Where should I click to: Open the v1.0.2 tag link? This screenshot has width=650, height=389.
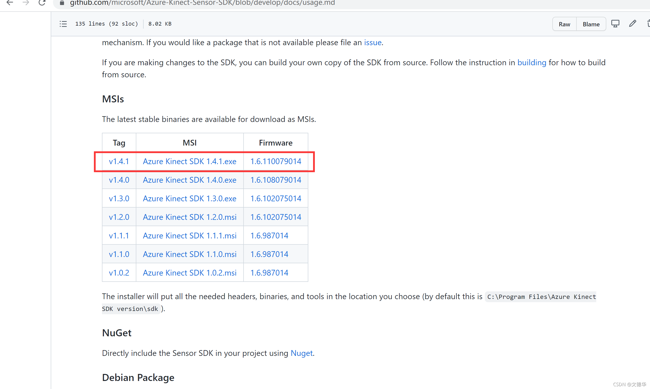tap(119, 273)
